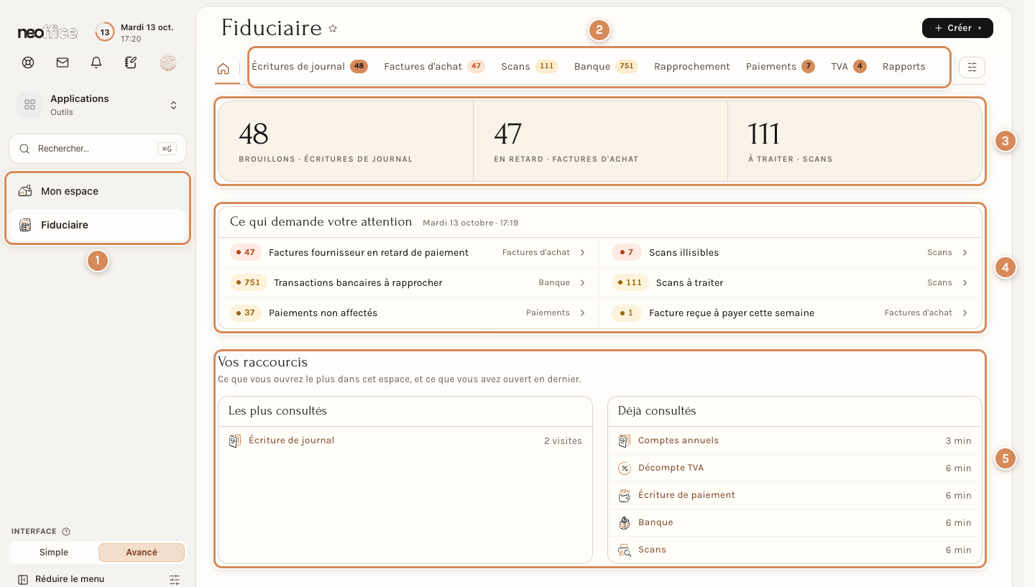This screenshot has width=1035, height=587.
Task: Open Écriture de journal shortcut link
Action: tap(292, 441)
